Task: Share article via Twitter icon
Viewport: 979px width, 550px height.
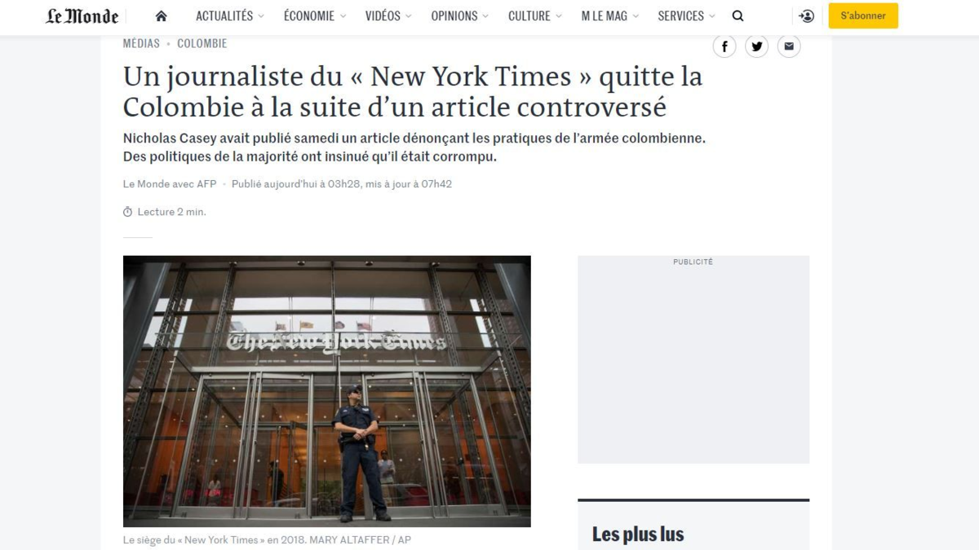Action: tap(756, 46)
